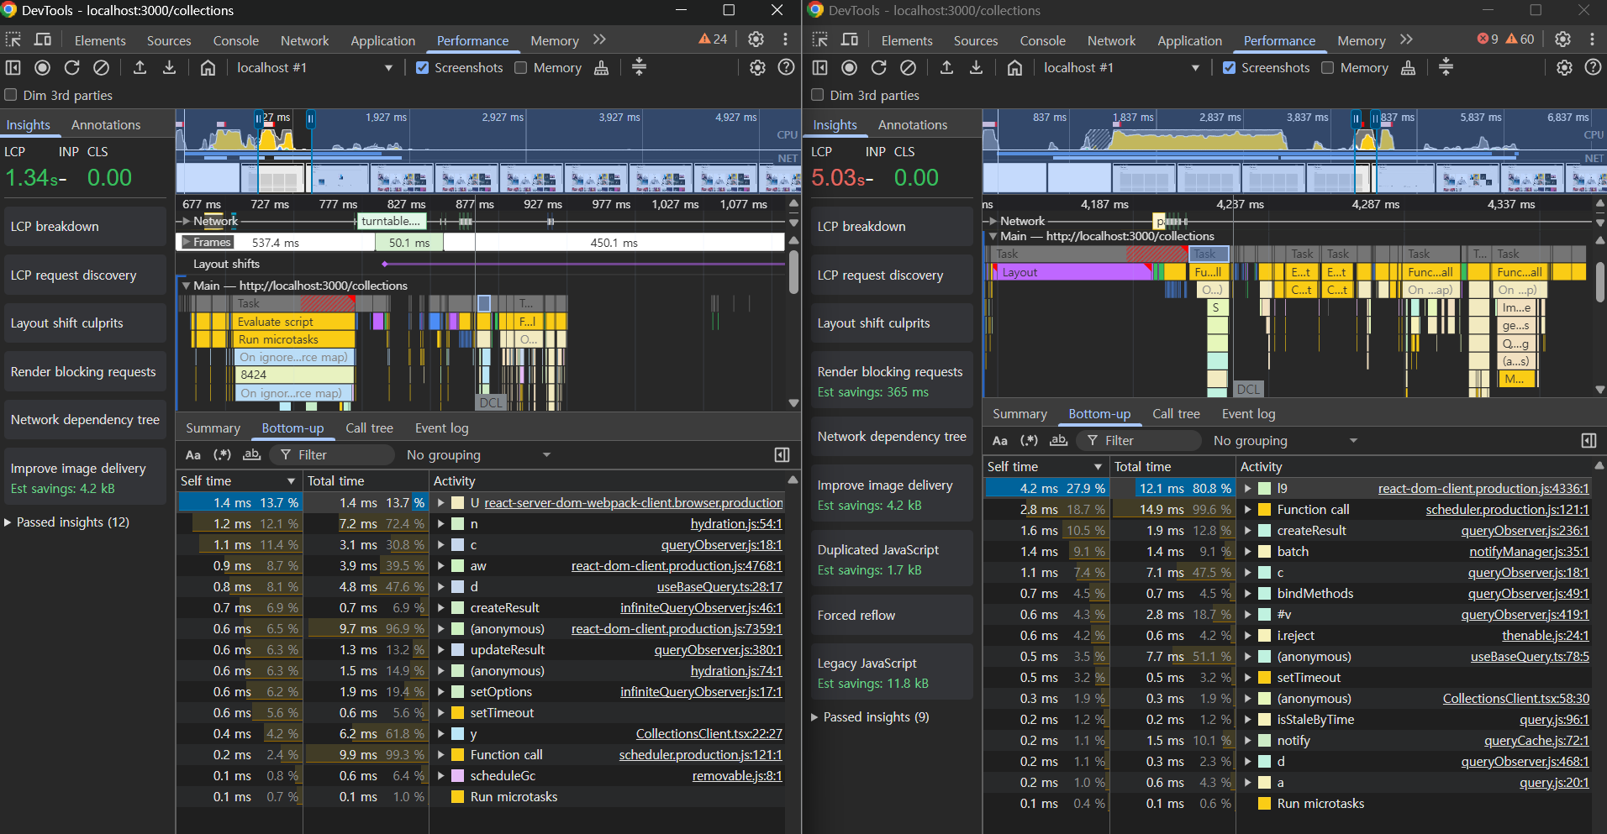Click the collect garbage broom icon in the left window
Viewport: 1607px width, 834px height.
(x=601, y=68)
